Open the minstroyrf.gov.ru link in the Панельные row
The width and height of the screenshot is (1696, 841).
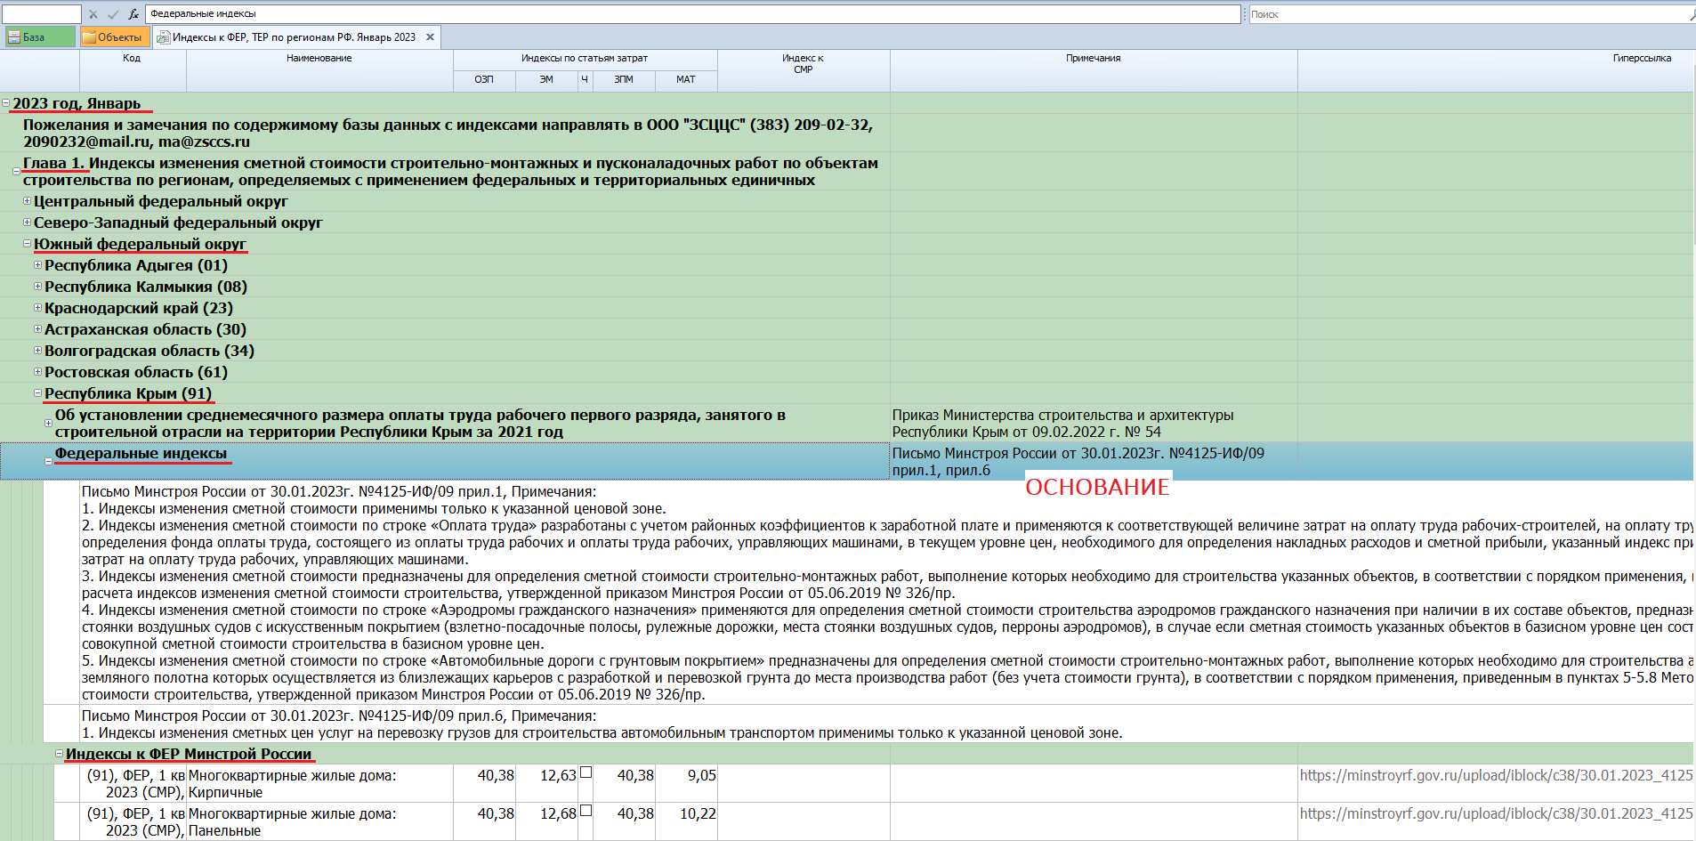(1496, 813)
